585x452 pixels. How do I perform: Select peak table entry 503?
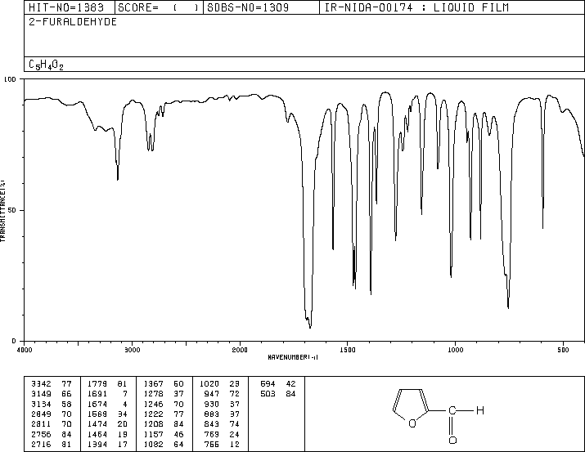point(268,394)
